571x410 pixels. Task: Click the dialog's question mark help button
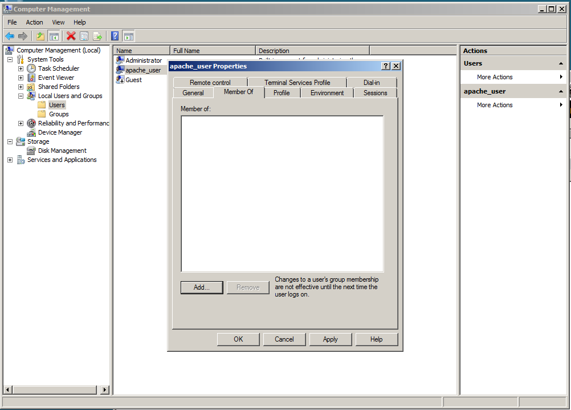(x=386, y=66)
